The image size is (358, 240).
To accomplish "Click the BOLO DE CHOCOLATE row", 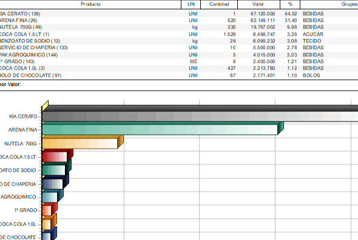I will coord(179,76).
